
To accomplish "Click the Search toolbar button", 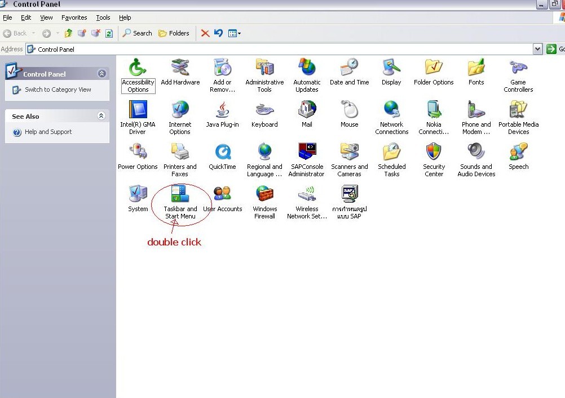I will click(137, 33).
